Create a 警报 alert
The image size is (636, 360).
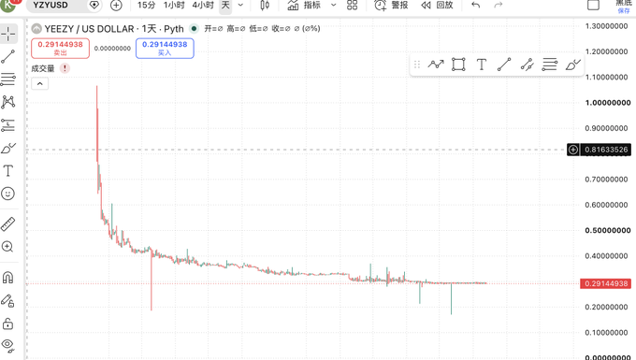pyautogui.click(x=391, y=6)
